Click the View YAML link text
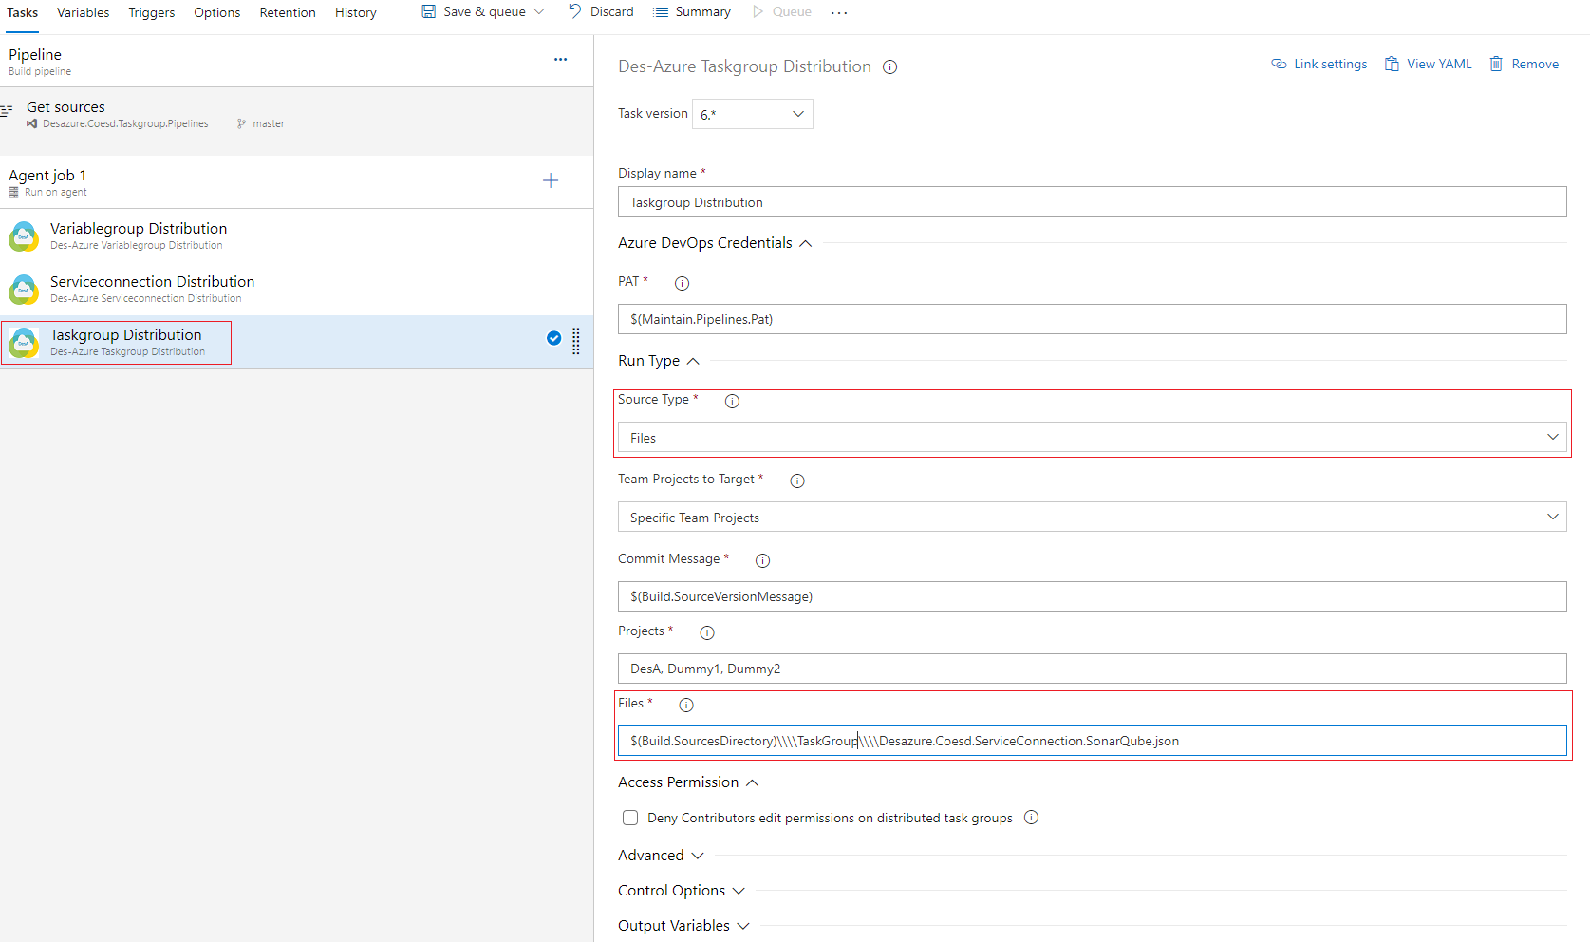1590x942 pixels. click(x=1439, y=64)
